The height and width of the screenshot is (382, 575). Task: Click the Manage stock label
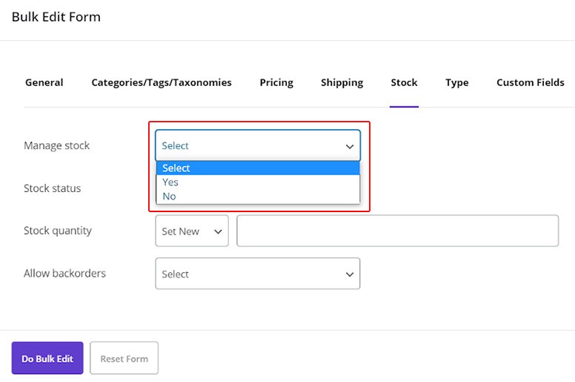[56, 146]
